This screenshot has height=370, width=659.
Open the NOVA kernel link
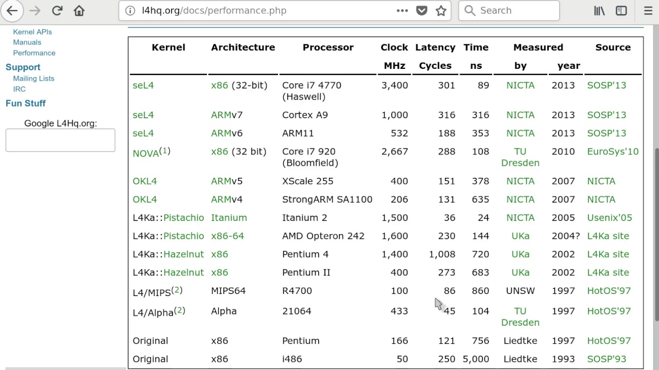[146, 153]
